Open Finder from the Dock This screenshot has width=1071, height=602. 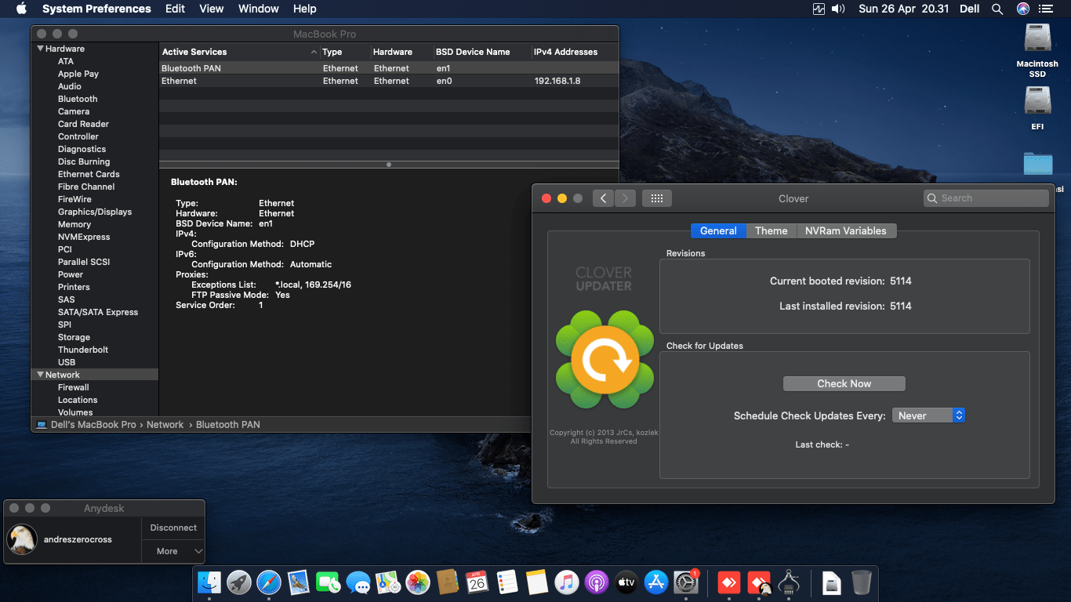tap(209, 582)
